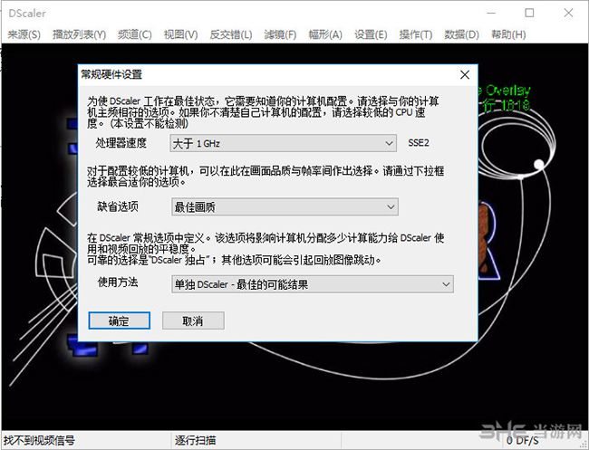Expand the 处理器速度 dropdown

coord(284,143)
